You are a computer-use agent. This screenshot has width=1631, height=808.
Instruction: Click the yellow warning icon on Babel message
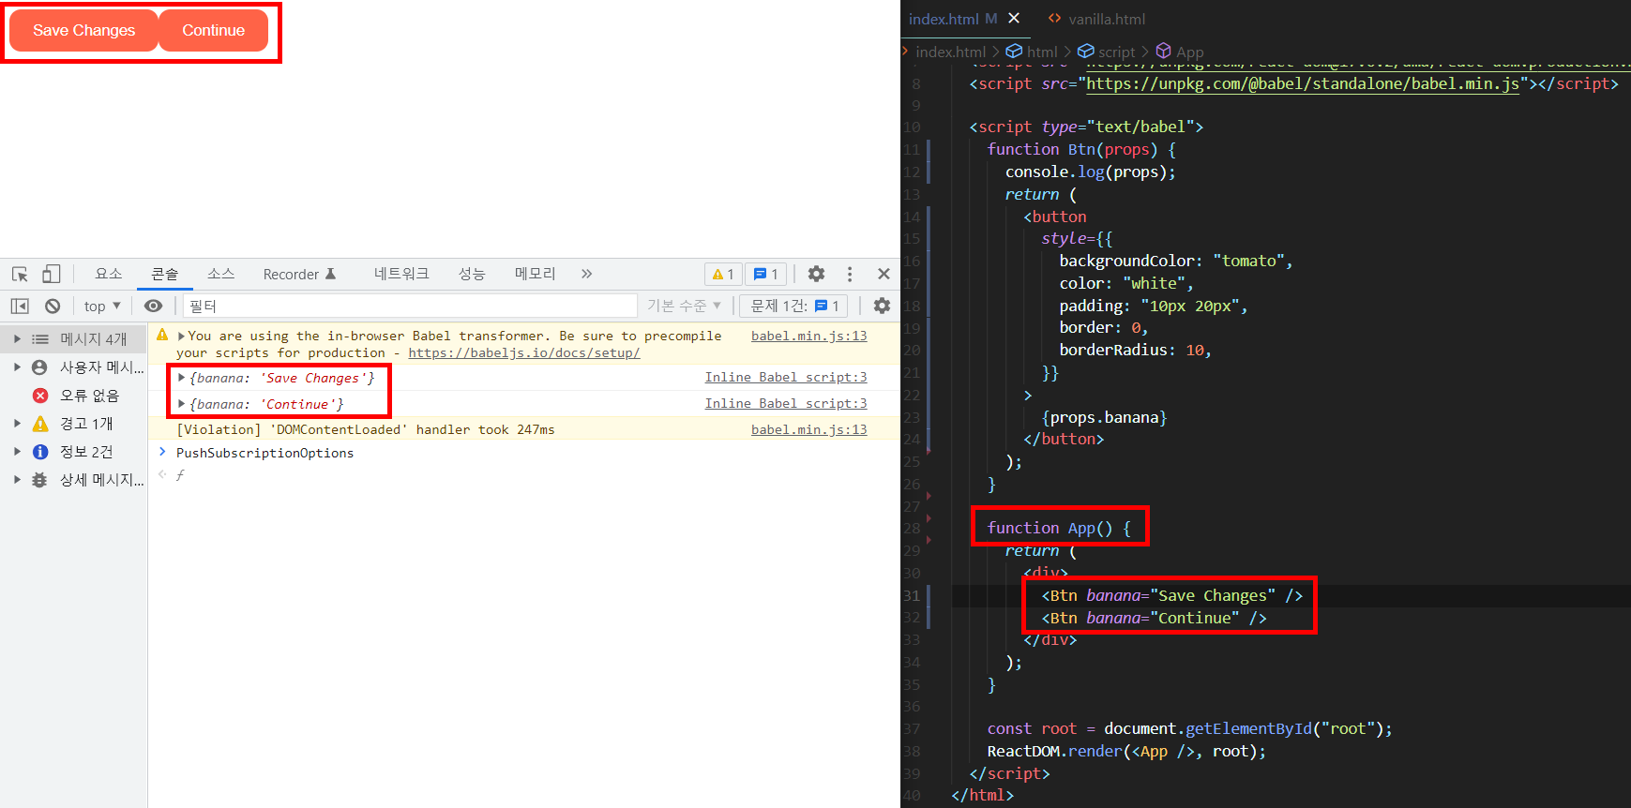pos(162,335)
